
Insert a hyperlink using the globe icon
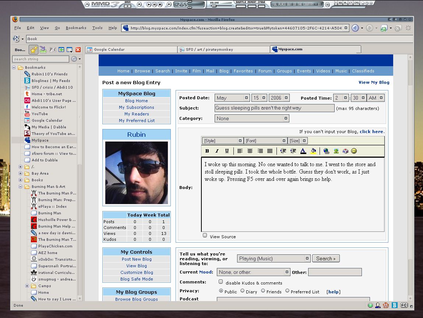326,151
